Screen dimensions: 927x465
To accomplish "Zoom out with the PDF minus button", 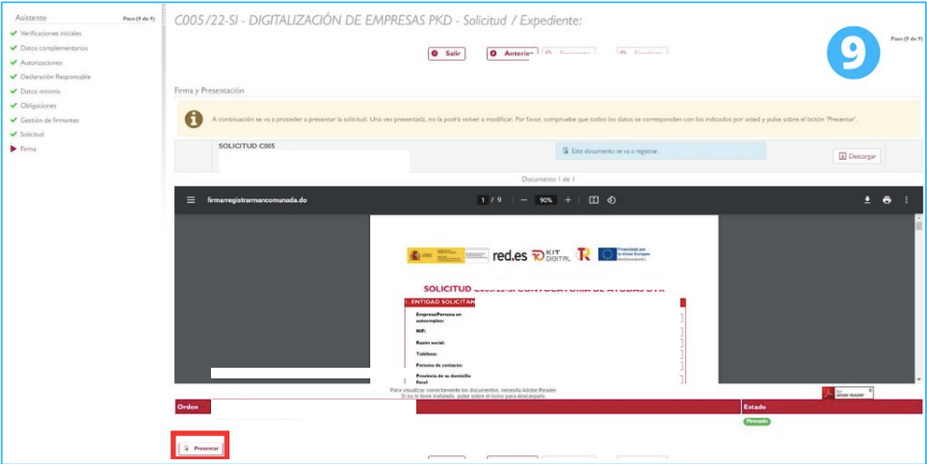I will coord(524,199).
